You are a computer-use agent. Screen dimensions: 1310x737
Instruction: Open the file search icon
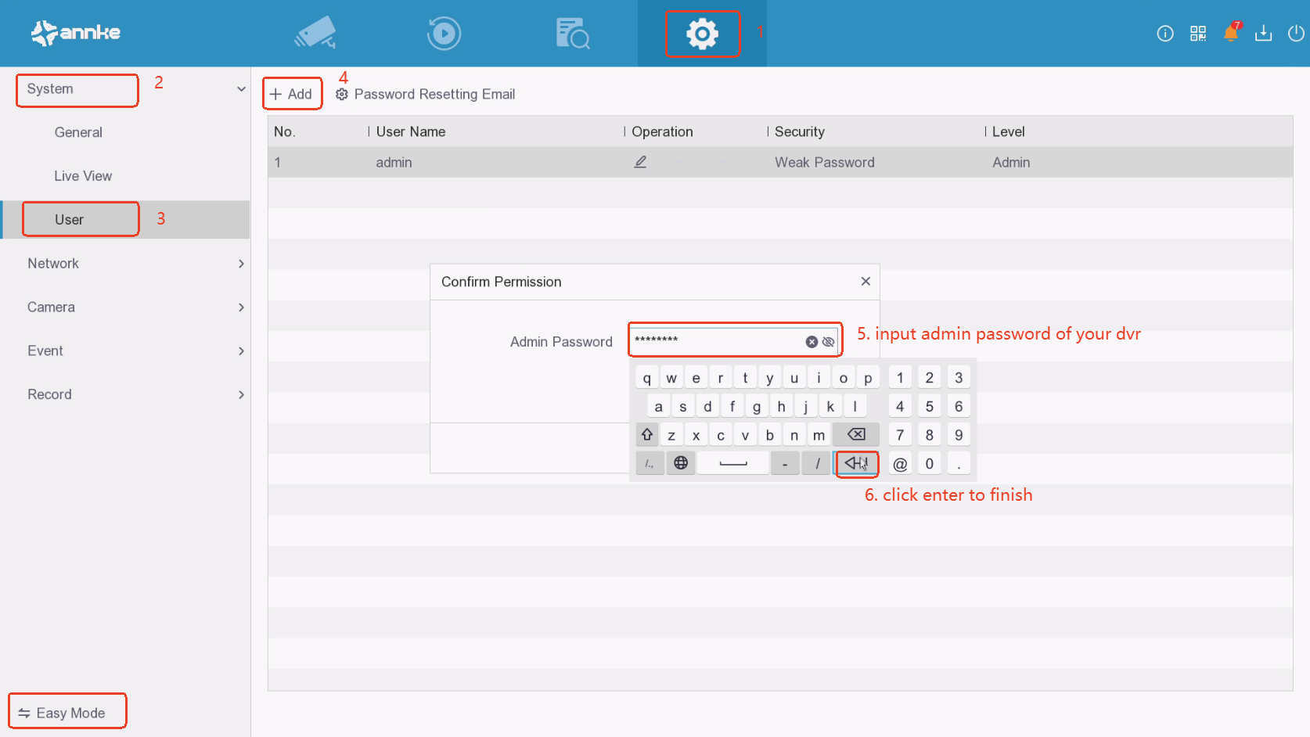[x=573, y=34]
